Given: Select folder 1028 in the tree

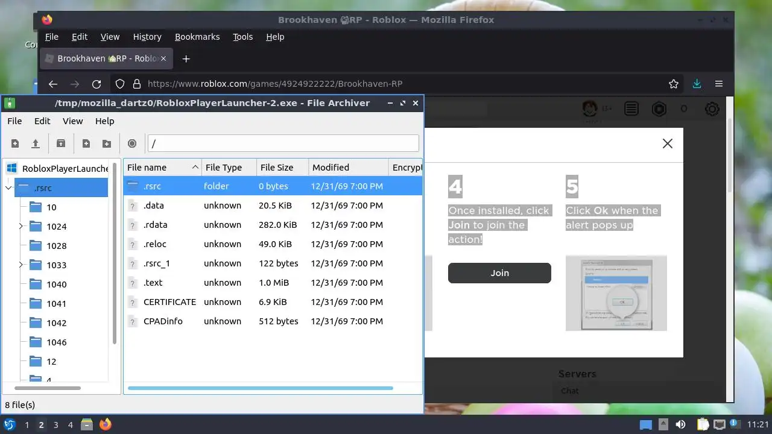Looking at the screenshot, I should [x=57, y=246].
